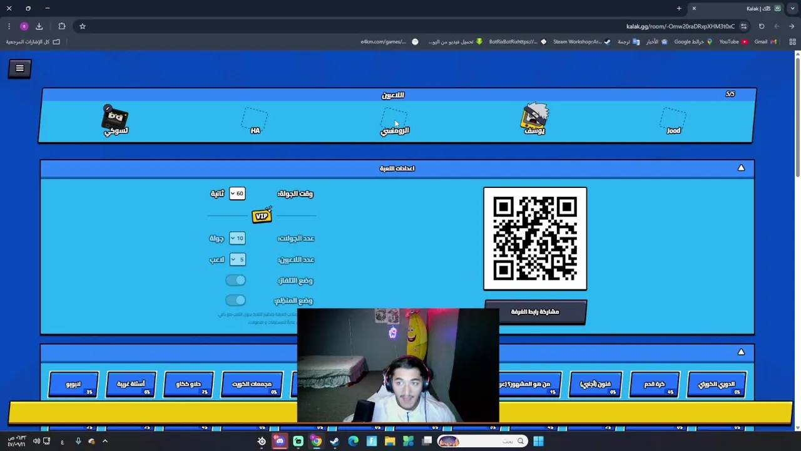Open the Task View taskbar icon
801x451 pixels.
427,442
